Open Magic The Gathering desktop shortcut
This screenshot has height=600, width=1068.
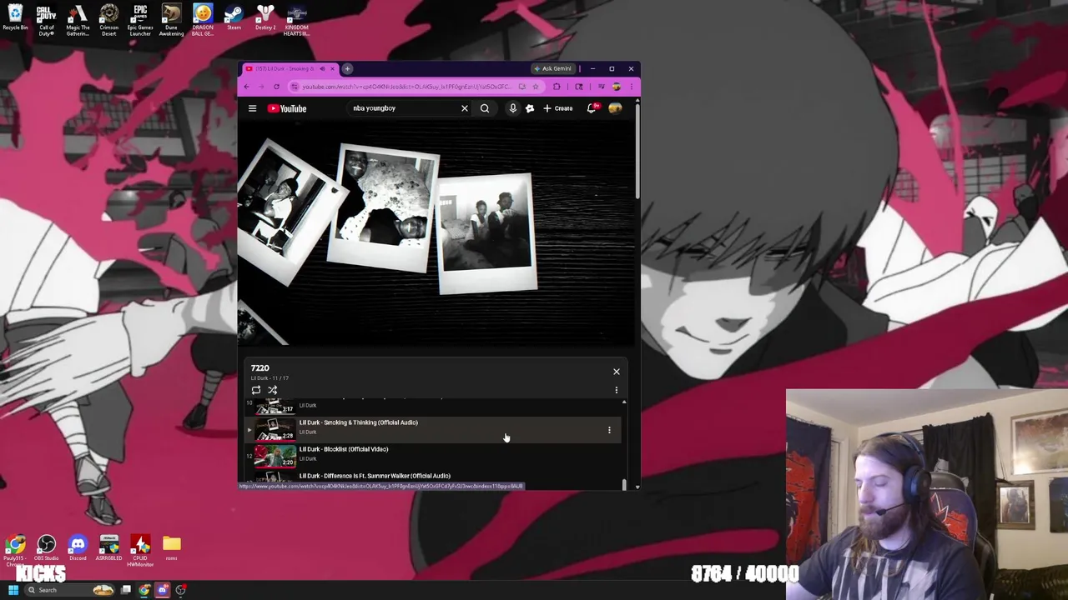tap(78, 20)
